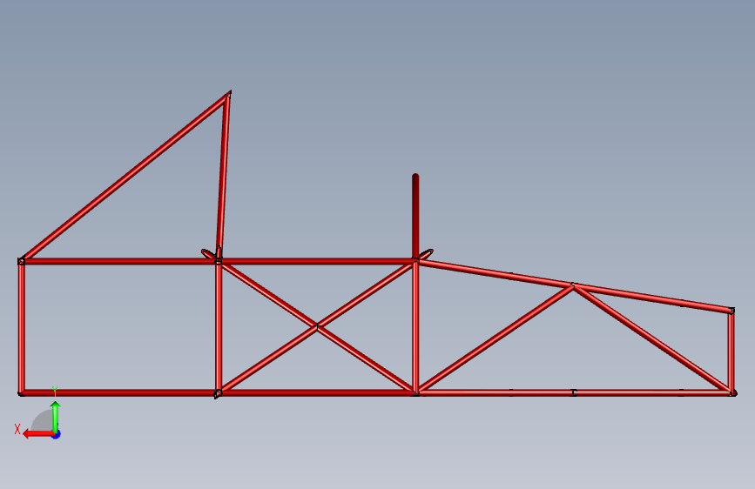Select the leftmost vertical tube of the frame
Viewport: 755px width, 489px height.
click(21, 327)
